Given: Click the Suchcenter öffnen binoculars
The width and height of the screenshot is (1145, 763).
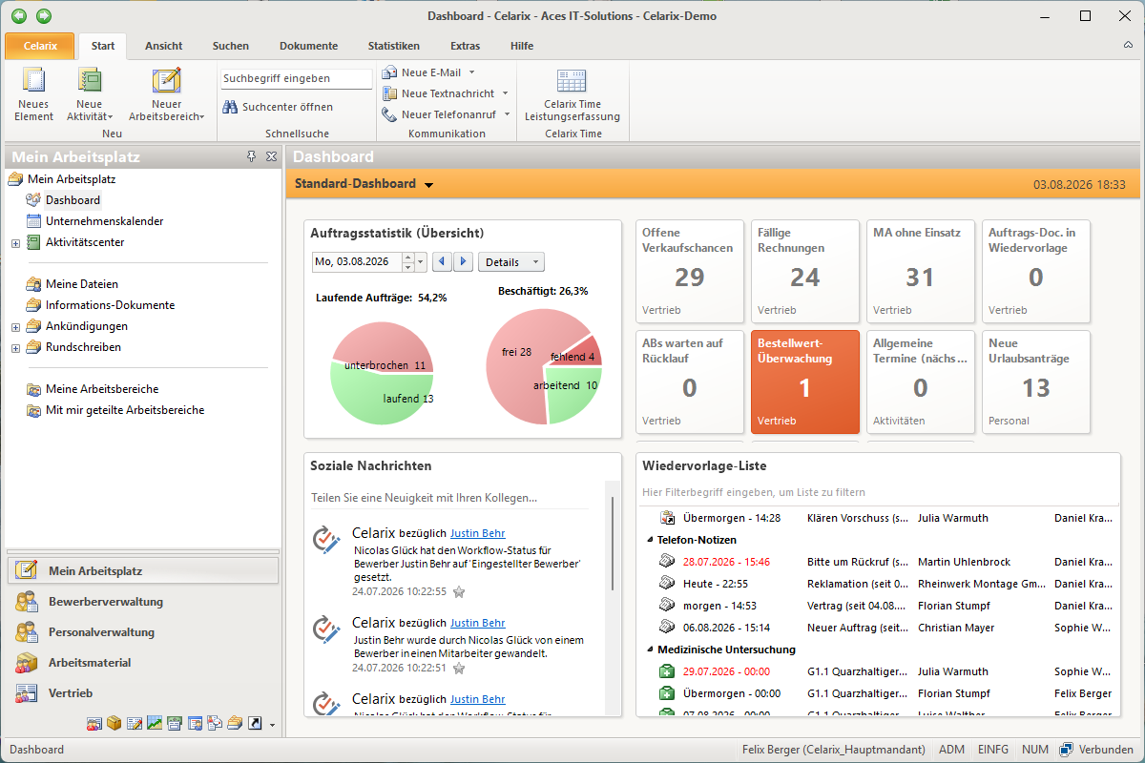Looking at the screenshot, I should pos(230,107).
